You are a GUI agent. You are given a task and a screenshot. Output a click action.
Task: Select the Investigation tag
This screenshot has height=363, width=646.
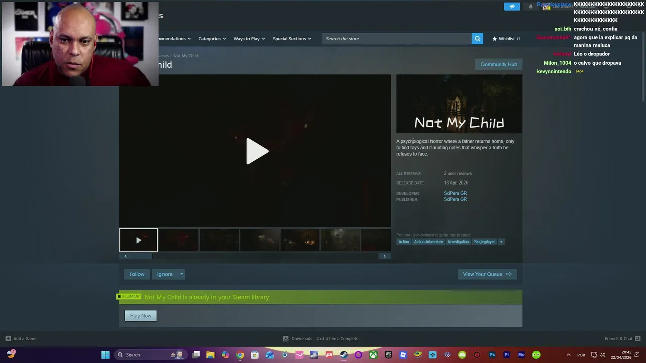tap(458, 242)
